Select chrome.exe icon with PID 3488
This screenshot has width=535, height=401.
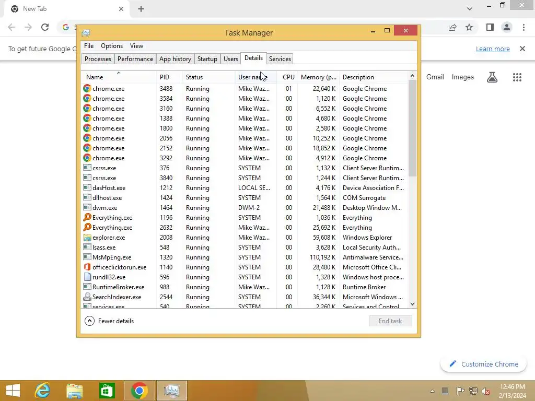(87, 89)
